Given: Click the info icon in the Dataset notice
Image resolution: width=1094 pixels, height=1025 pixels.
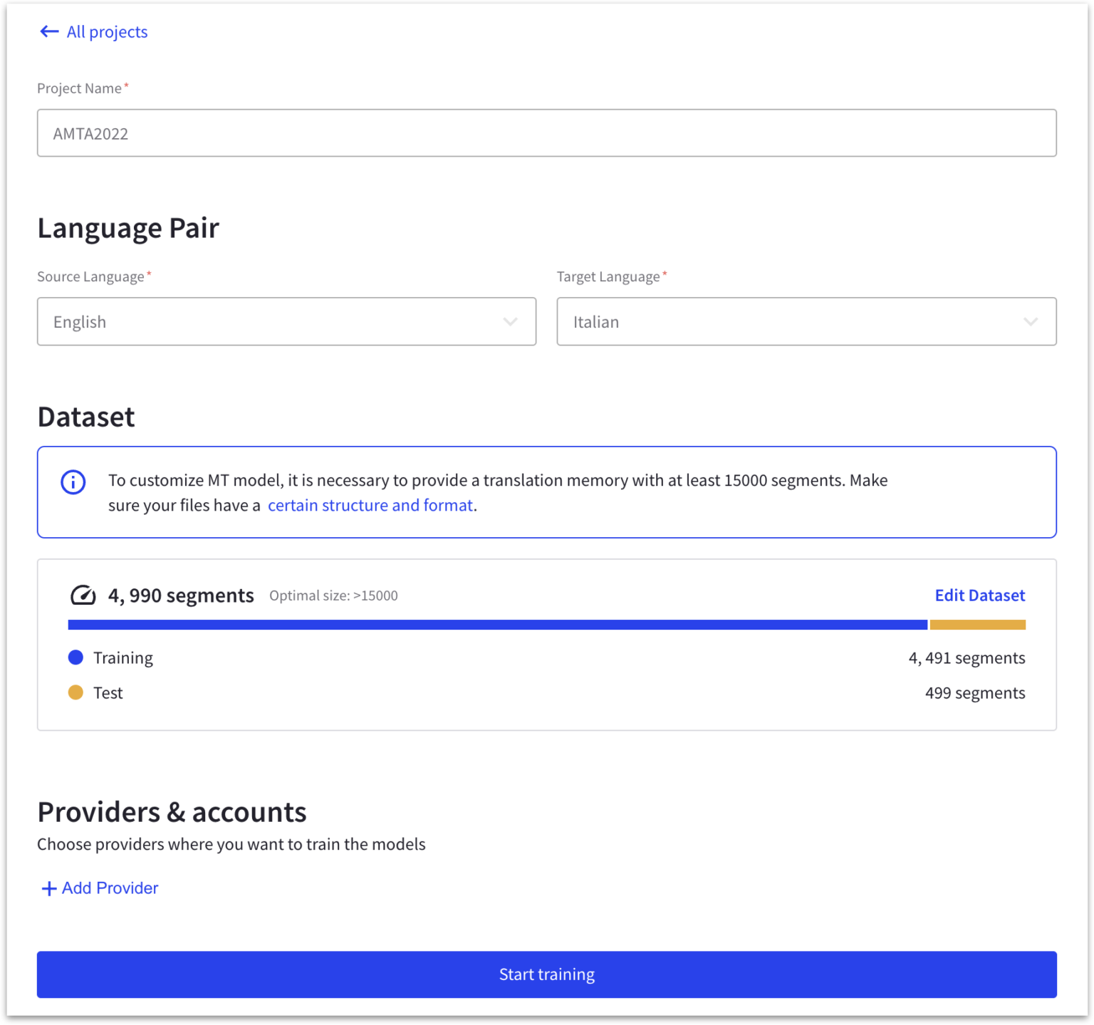Looking at the screenshot, I should coord(72,482).
